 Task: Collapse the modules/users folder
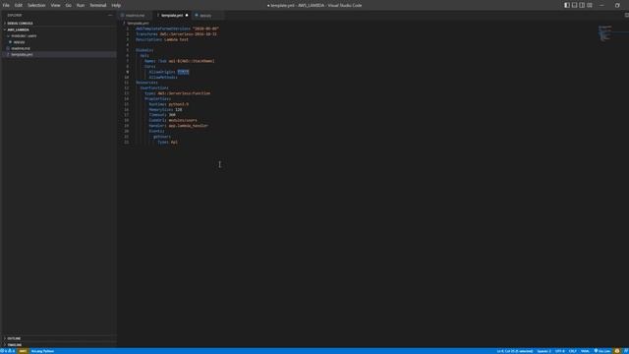coord(59,35)
